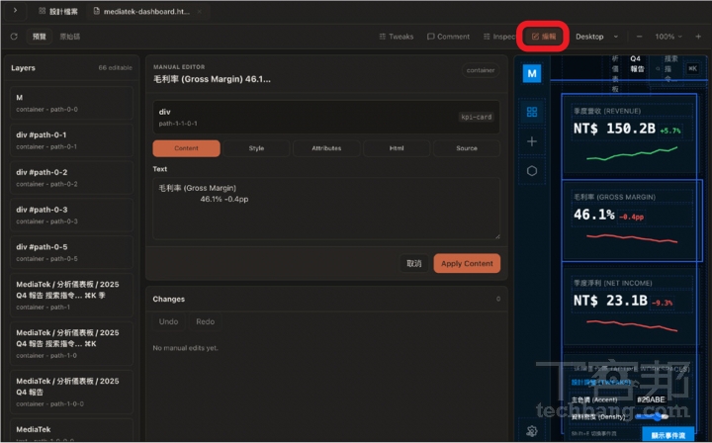Screen dimensions: 712x443
Task: Click the 搜索指令 search box in preview
Action: [670, 68]
